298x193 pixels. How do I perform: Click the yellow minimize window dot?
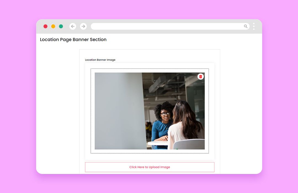click(x=53, y=26)
